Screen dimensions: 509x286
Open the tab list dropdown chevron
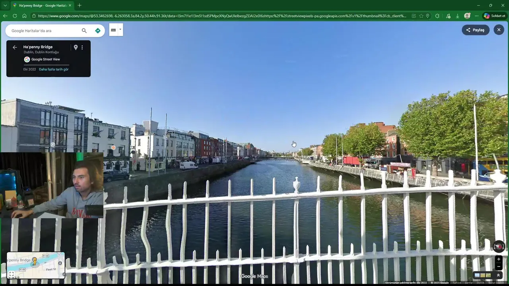click(x=5, y=6)
